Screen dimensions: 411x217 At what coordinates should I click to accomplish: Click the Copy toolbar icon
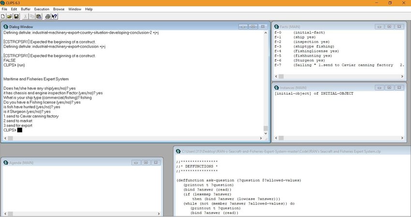[x=32, y=16]
